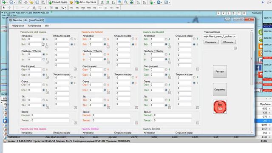Open the new chart icon's dropdown arrow
The image size is (272, 153).
7,2
